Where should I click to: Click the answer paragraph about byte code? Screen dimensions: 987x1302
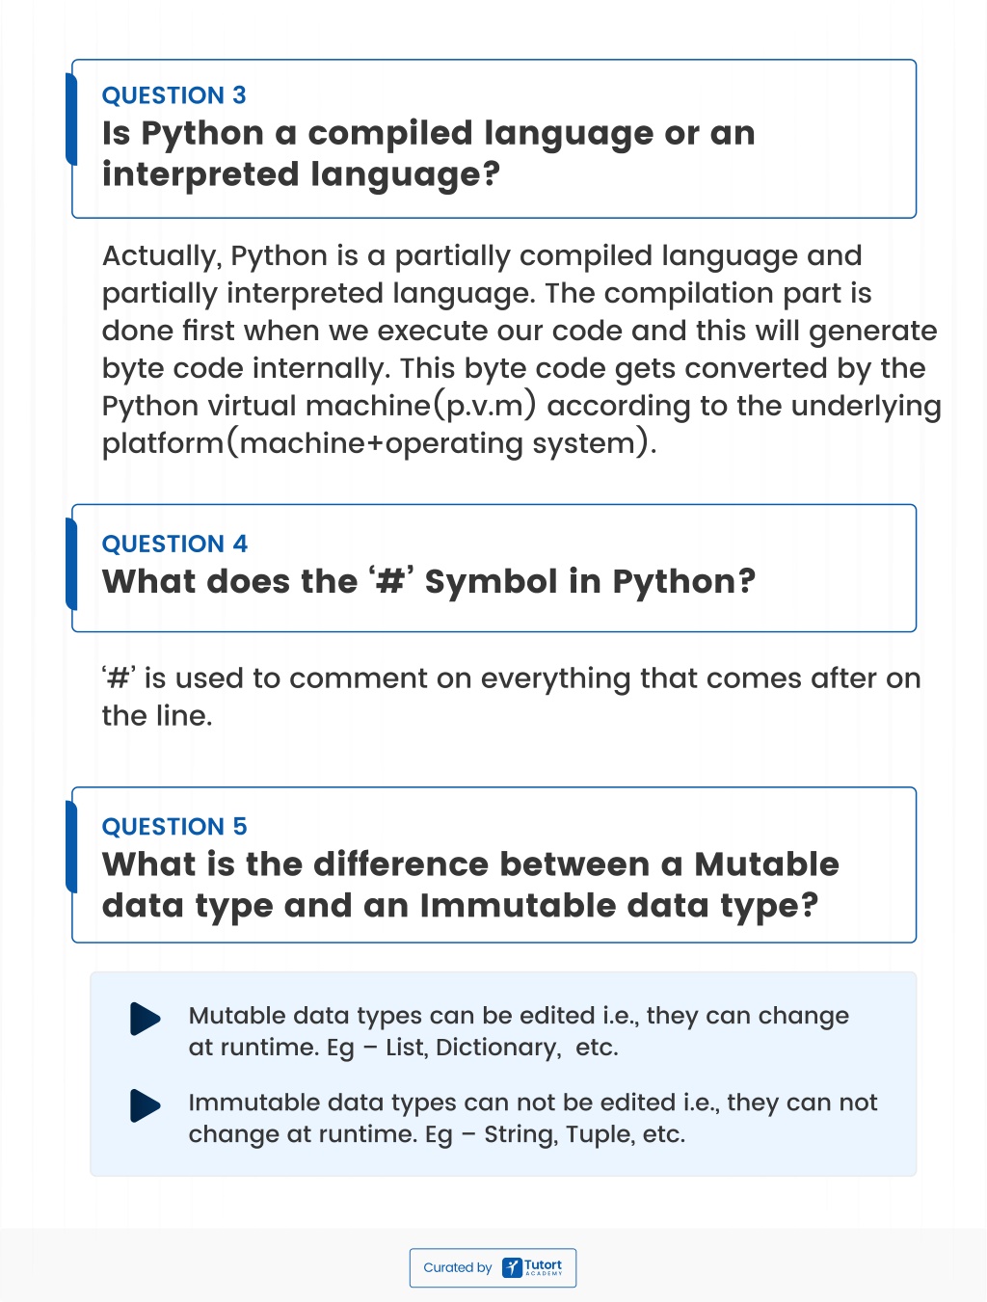[x=521, y=349]
